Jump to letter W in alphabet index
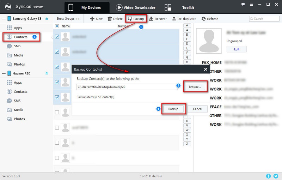282x180 pixels. 187,130
